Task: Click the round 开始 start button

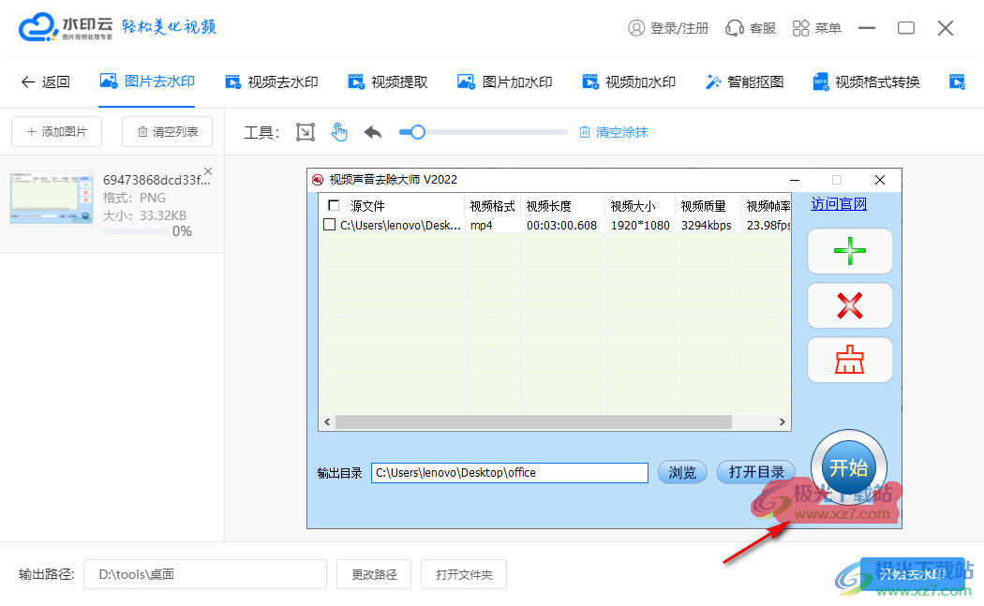Action: click(x=849, y=467)
